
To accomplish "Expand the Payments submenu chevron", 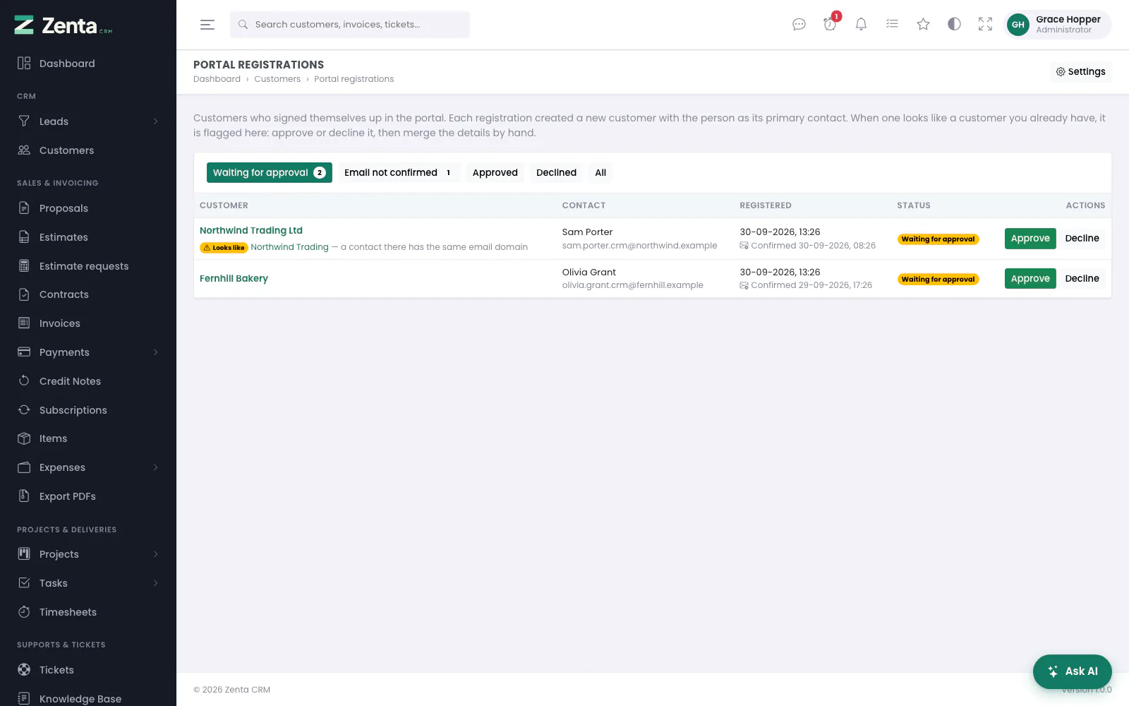I will (156, 352).
